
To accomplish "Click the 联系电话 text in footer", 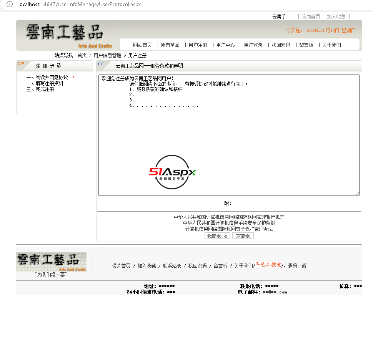I will point(259,286).
